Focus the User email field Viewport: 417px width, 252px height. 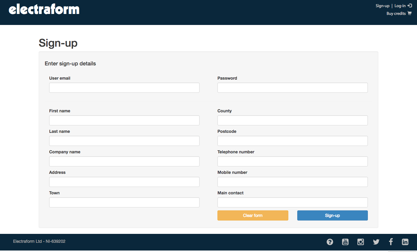click(124, 88)
